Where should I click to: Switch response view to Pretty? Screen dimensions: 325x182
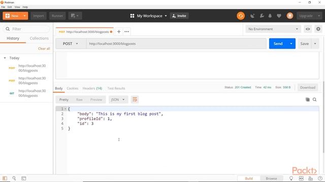pos(64,100)
